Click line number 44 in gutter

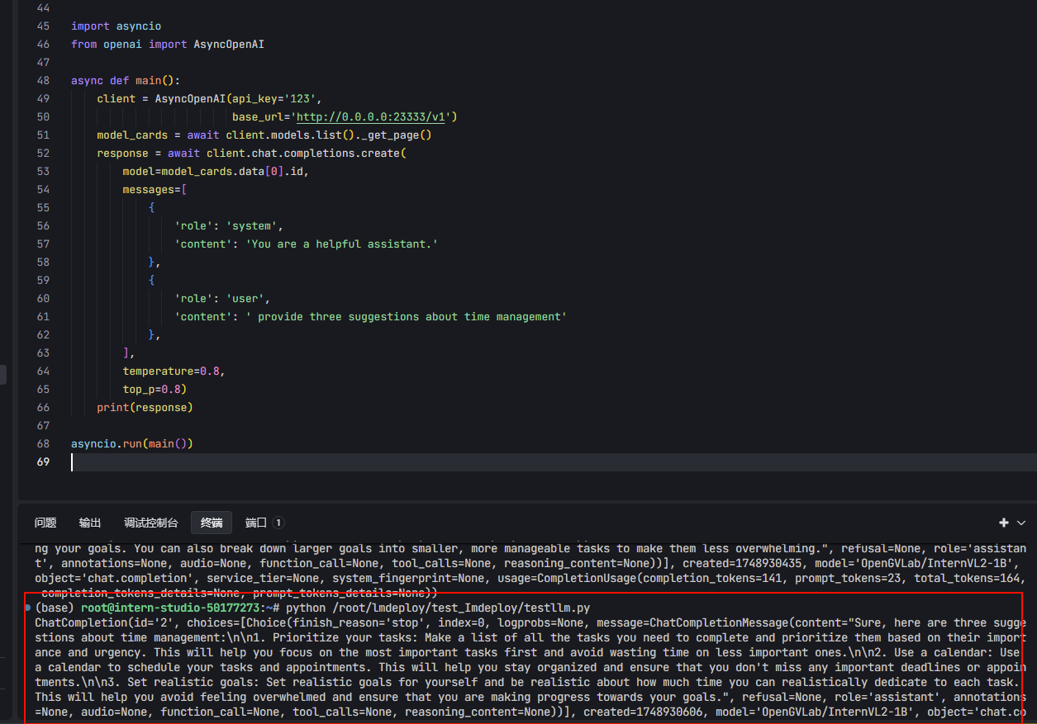click(x=44, y=8)
